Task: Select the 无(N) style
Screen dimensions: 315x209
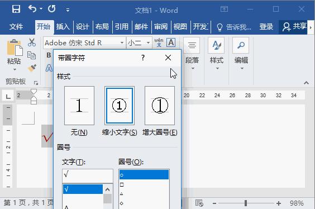Action: (x=79, y=106)
